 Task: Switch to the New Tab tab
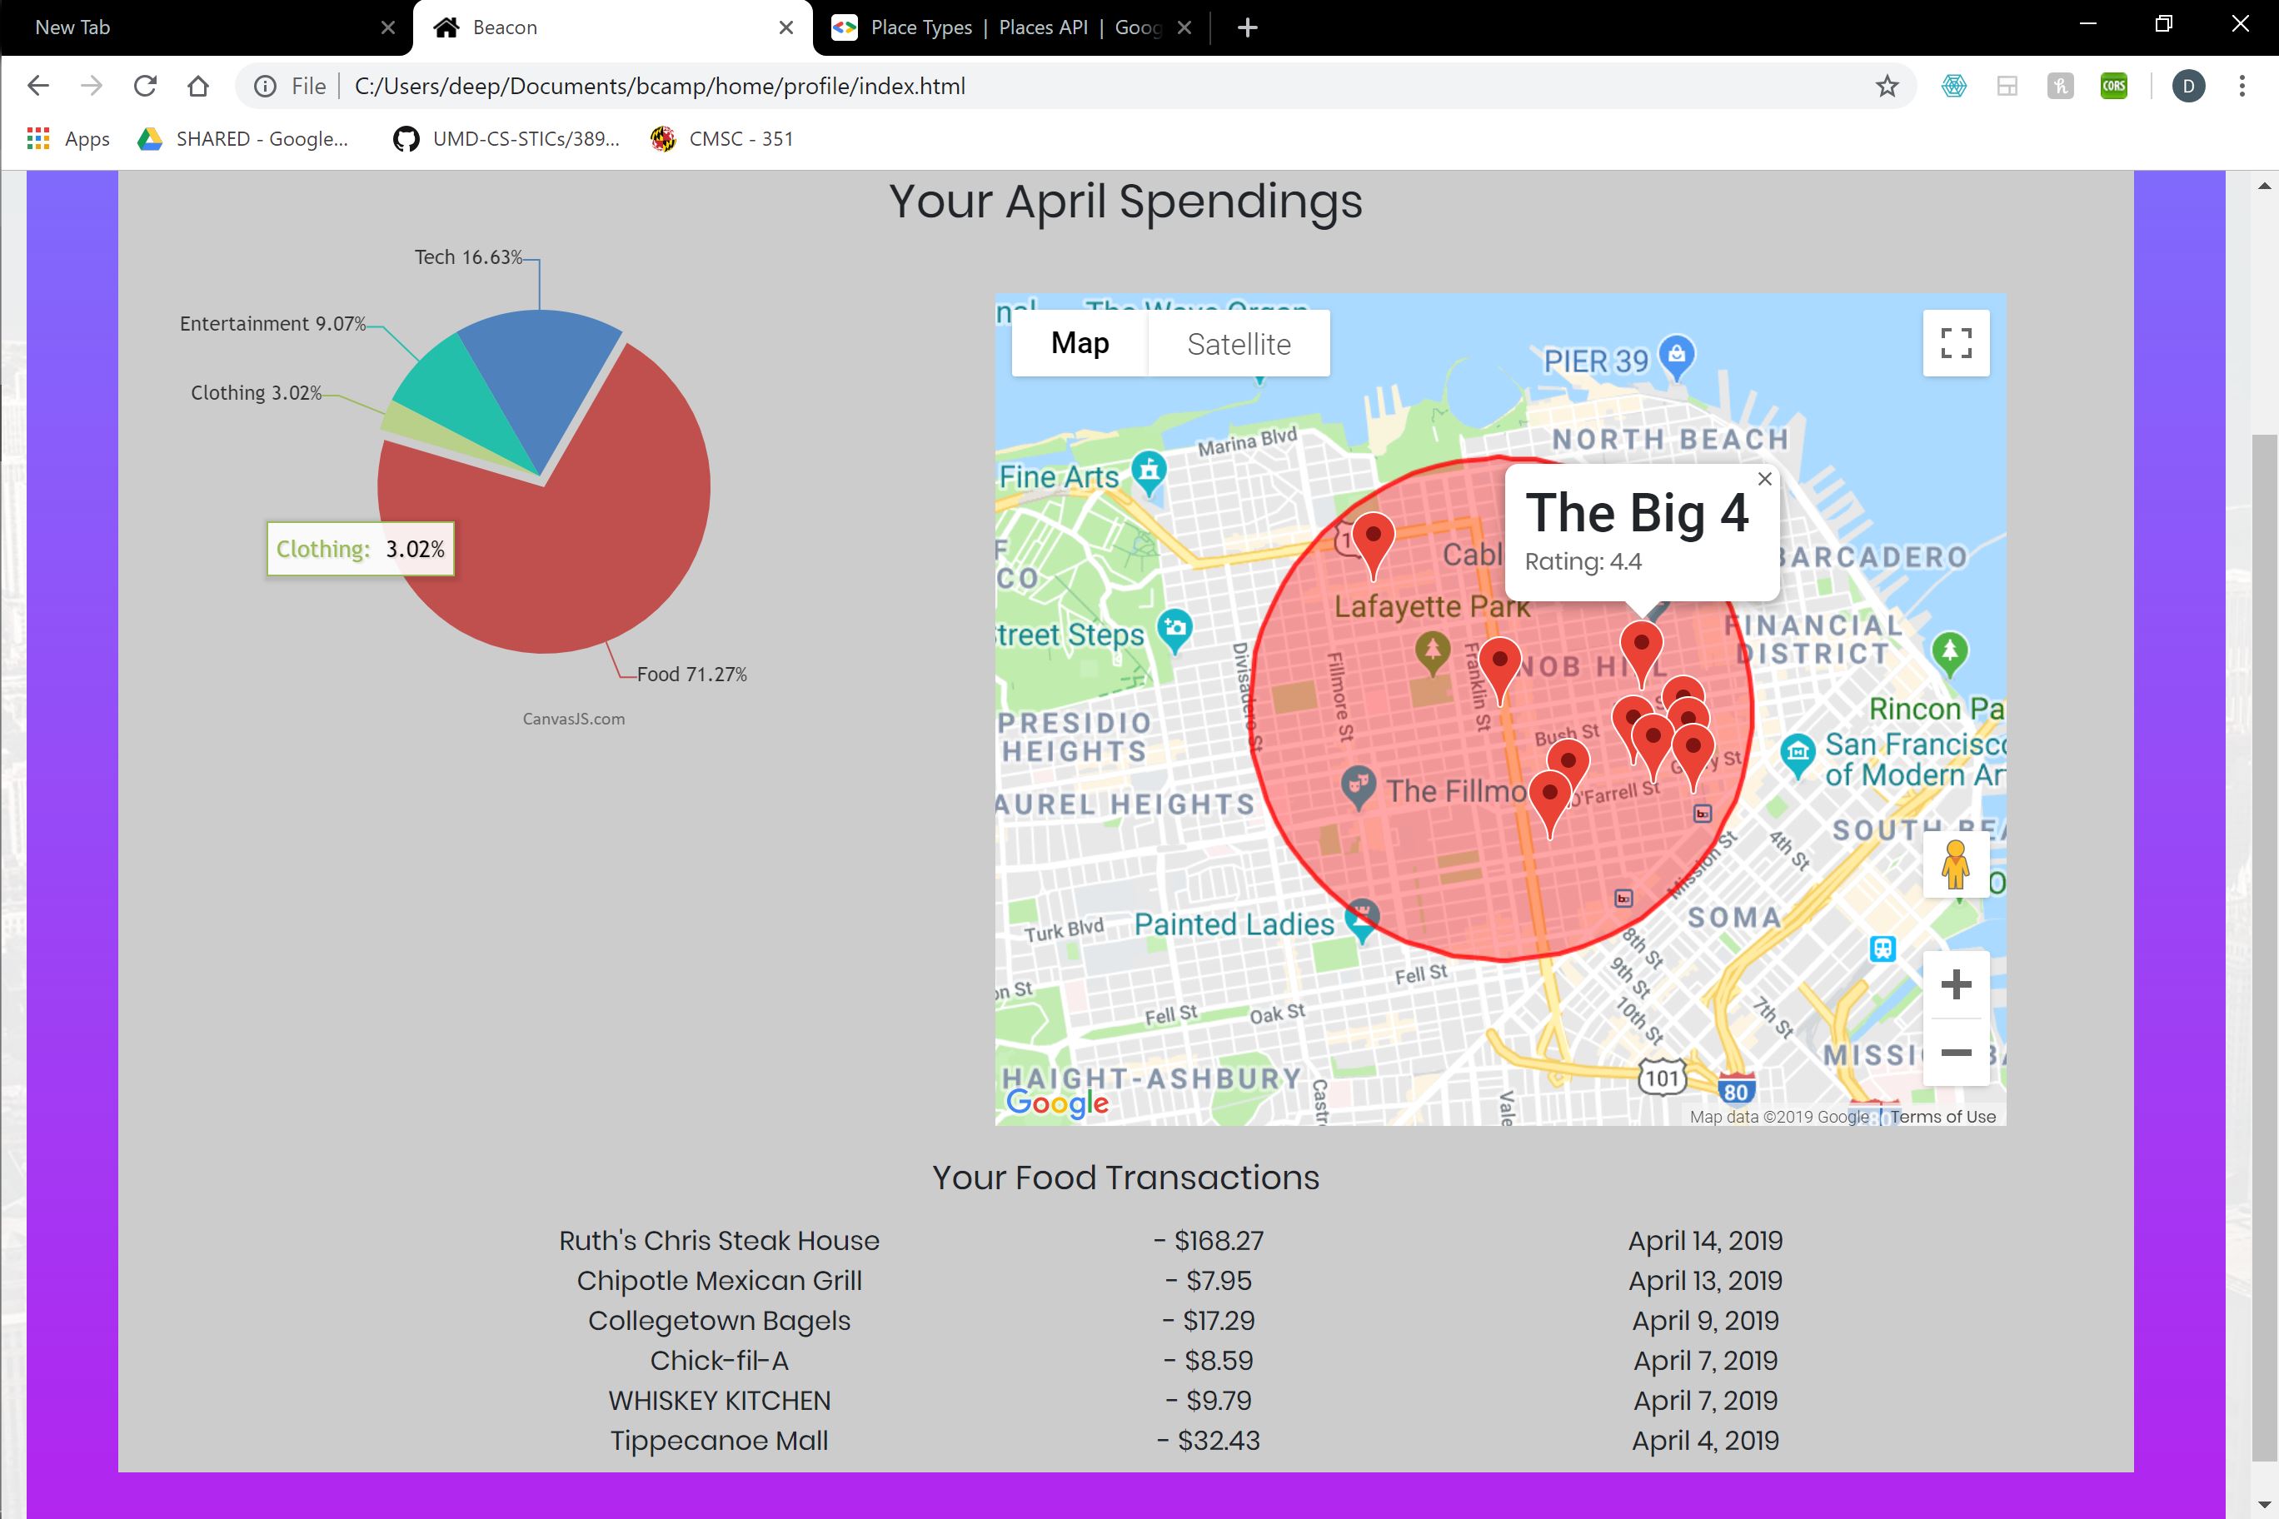pyautogui.click(x=194, y=27)
